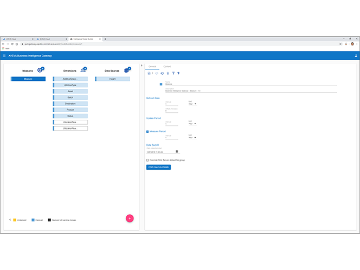Open the hamburger navigation menu
Viewport: 360px width, 270px height.
point(4,55)
